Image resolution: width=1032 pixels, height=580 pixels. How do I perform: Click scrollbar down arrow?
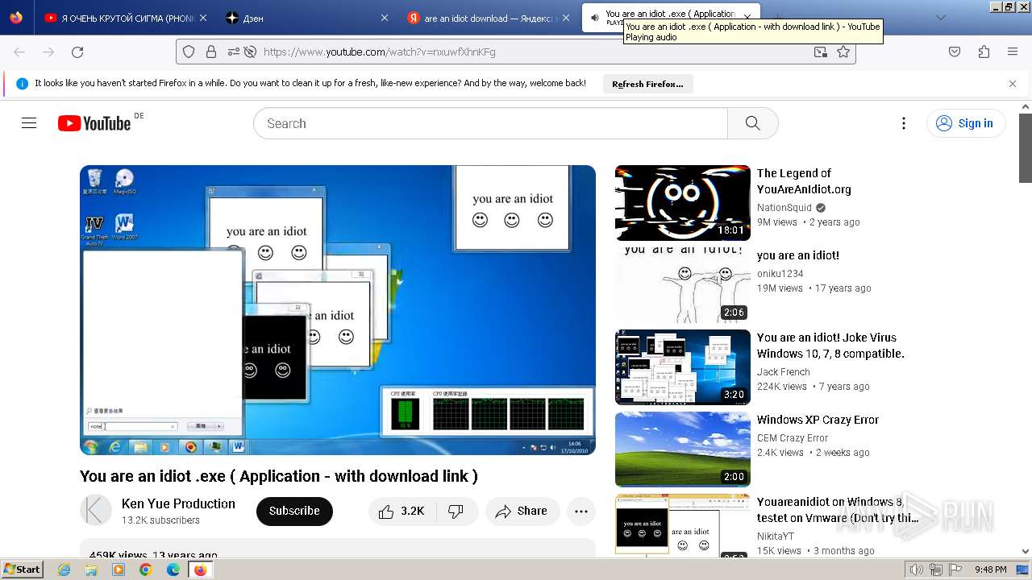[1026, 552]
